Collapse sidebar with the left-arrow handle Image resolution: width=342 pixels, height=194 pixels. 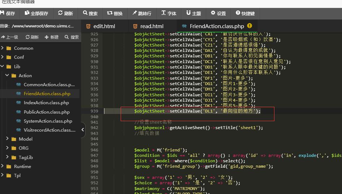point(83,130)
